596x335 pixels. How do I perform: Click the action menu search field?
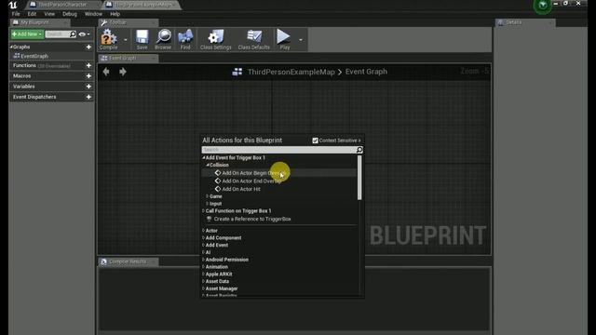tap(278, 150)
